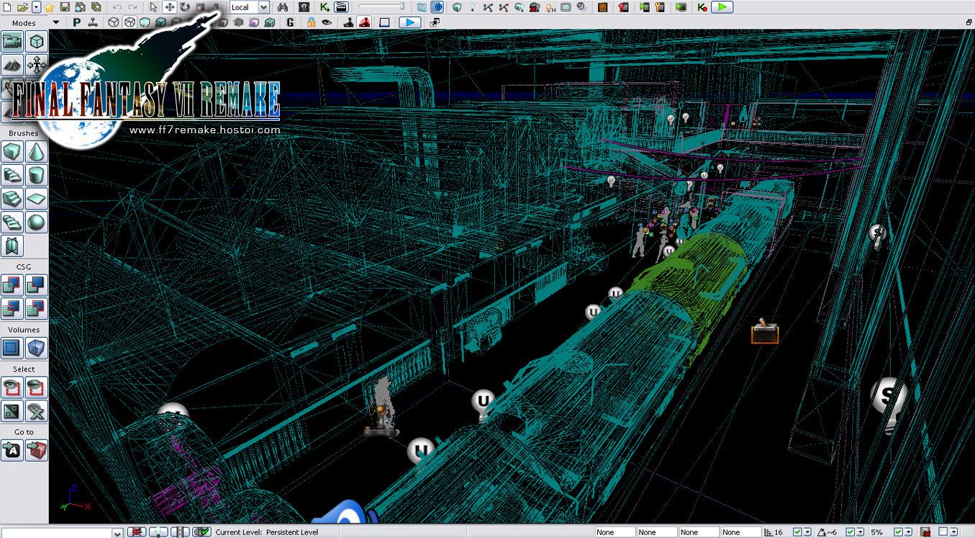Activate the rotate widget tool
Image resolution: width=975 pixels, height=538 pixels.
point(185,7)
